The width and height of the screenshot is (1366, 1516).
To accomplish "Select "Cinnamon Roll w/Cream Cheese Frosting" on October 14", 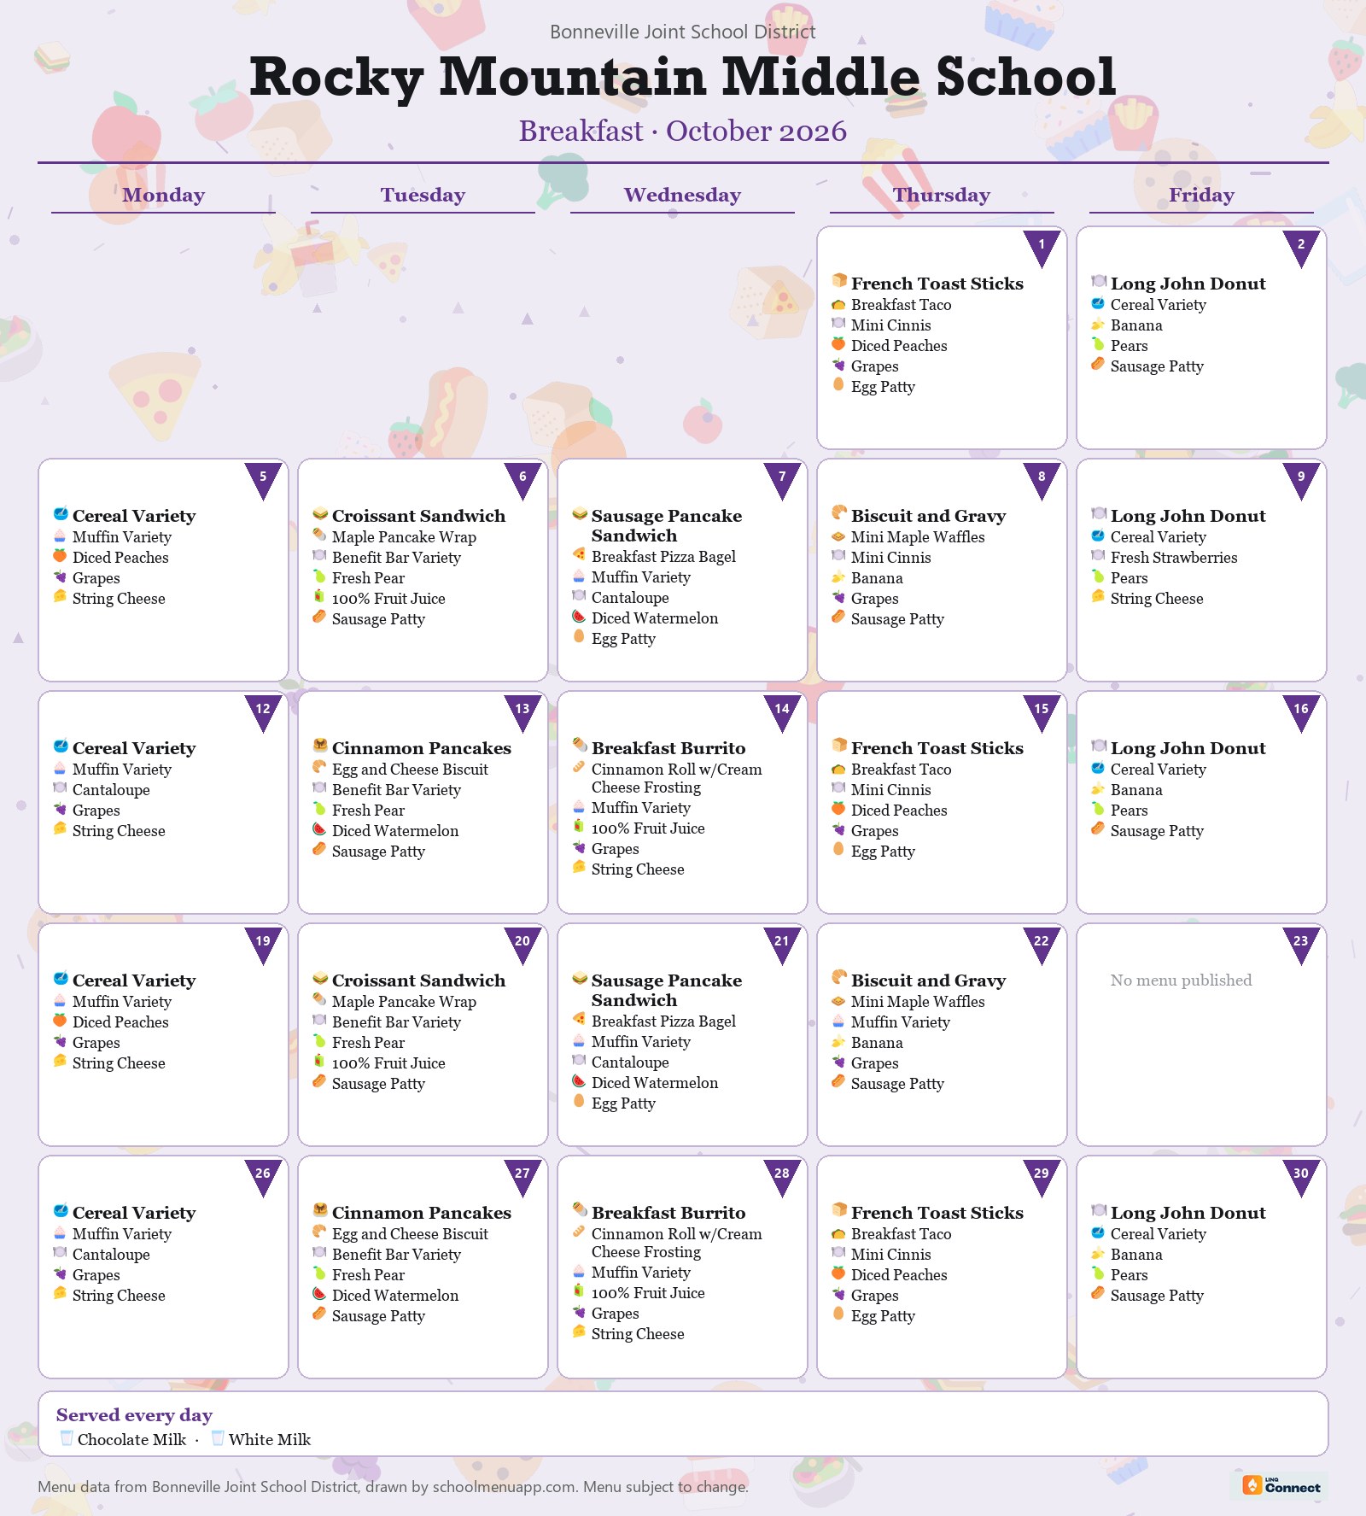I will 677,778.
